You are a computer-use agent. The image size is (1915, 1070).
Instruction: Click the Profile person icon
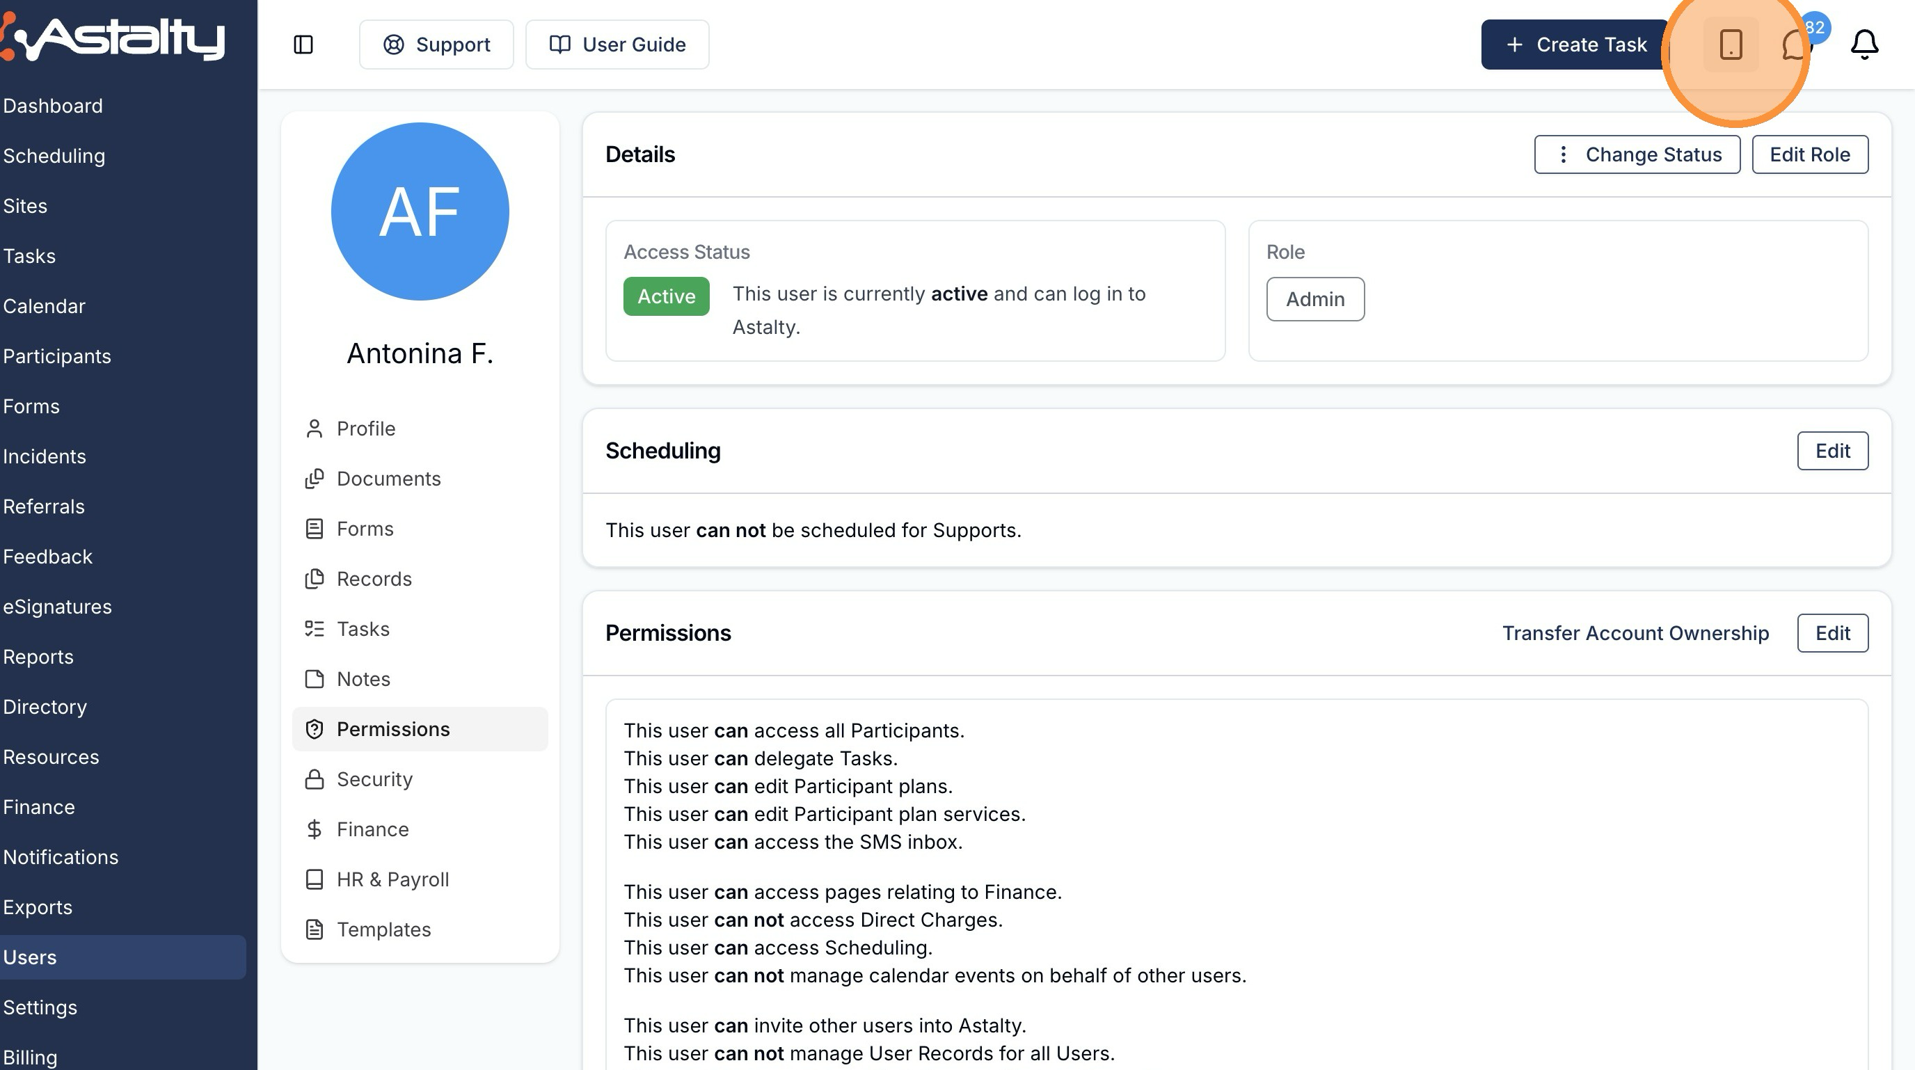tap(315, 429)
